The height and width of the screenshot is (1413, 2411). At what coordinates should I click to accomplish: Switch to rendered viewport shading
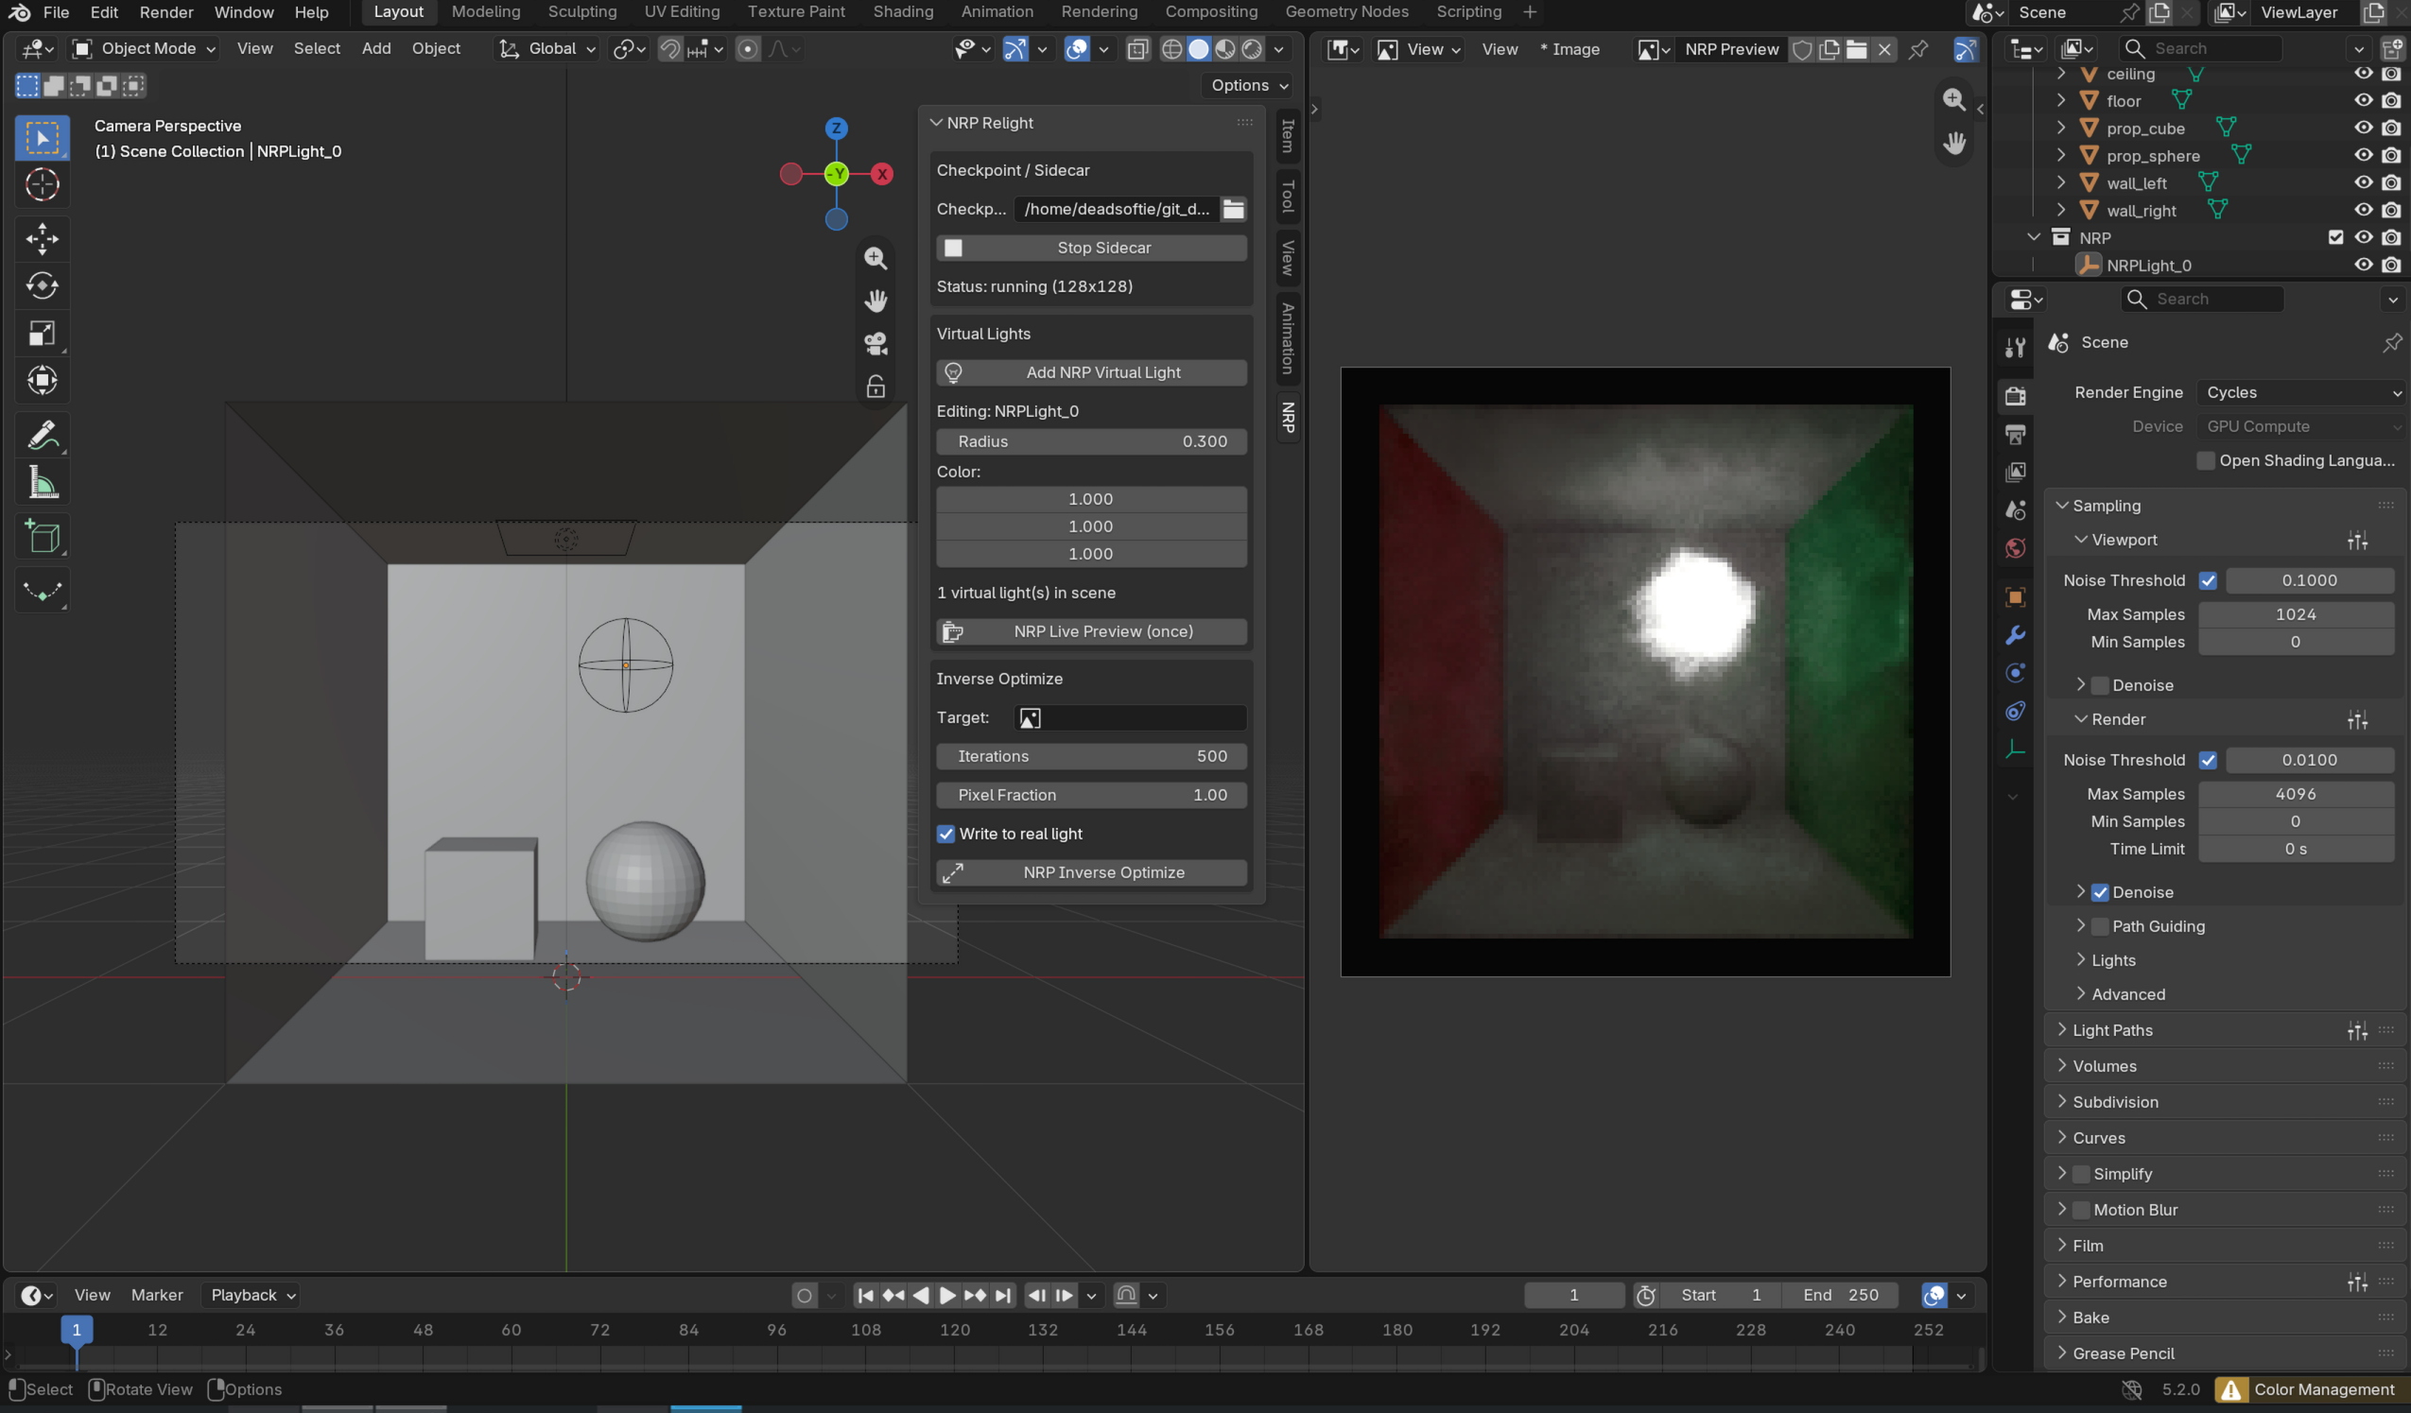click(x=1253, y=49)
